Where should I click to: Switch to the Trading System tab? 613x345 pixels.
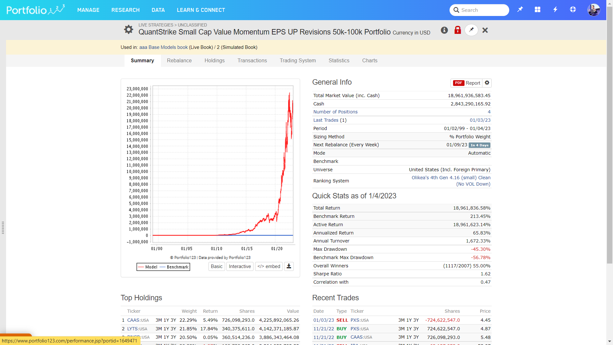pos(298,60)
